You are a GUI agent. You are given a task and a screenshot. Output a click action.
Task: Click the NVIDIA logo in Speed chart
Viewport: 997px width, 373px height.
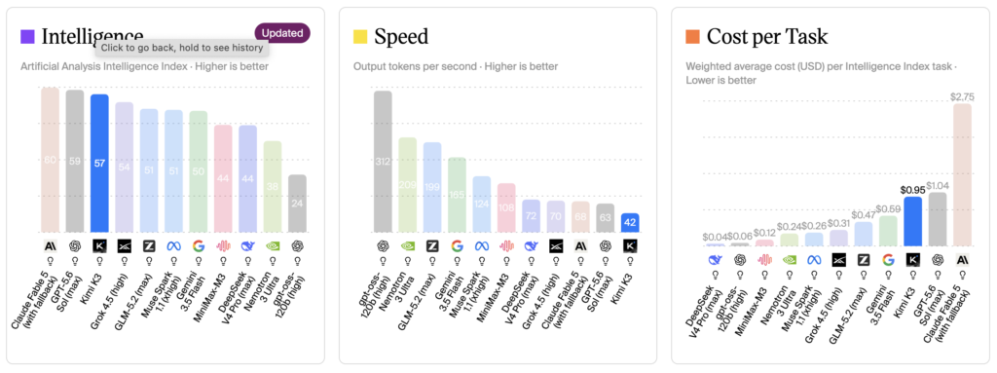407,245
